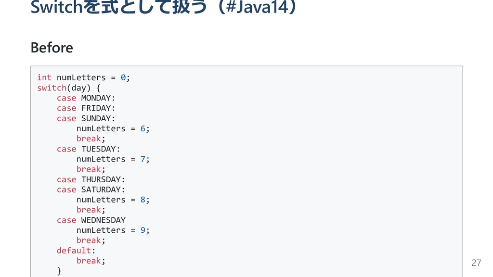The height and width of the screenshot is (277, 493).
Task: Click the last break statement under default
Action: pyautogui.click(x=91, y=261)
